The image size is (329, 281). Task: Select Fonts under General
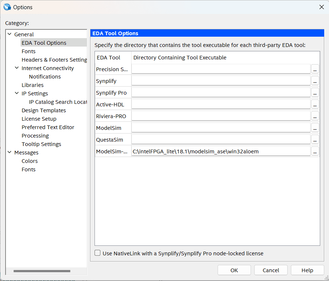coord(29,51)
